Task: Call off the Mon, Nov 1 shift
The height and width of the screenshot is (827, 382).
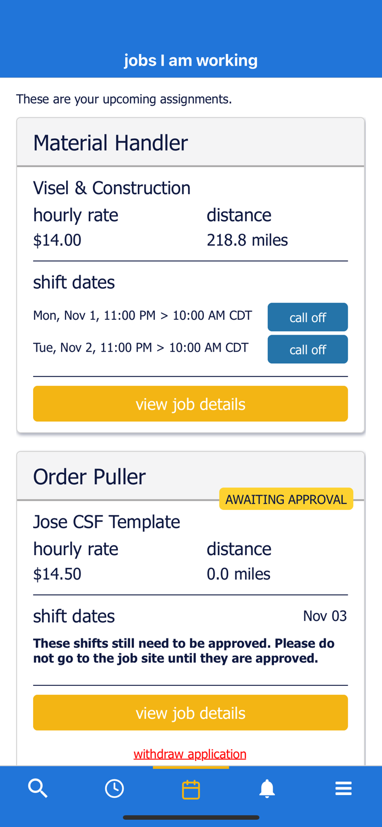Action: point(308,317)
